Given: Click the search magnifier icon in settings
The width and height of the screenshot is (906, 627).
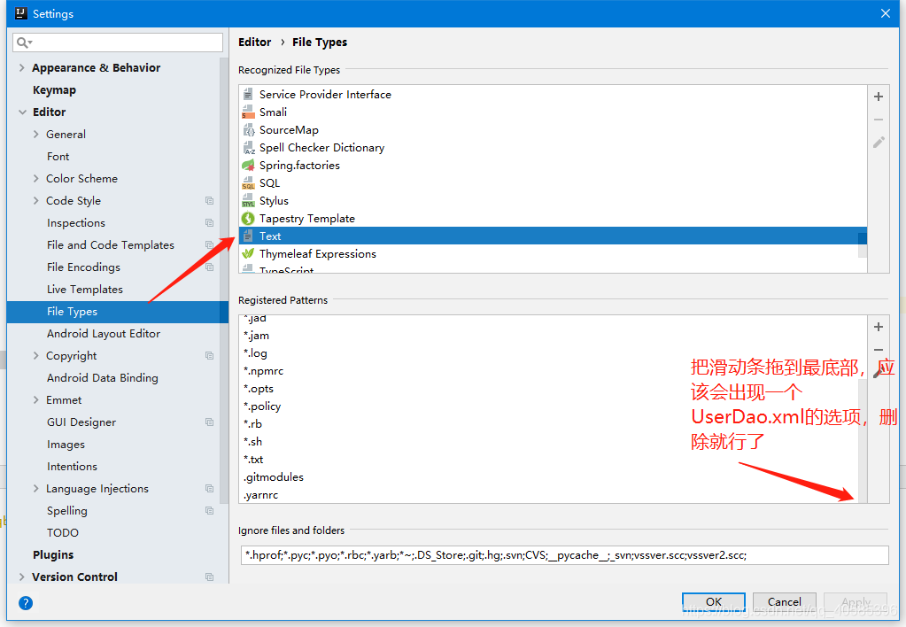Looking at the screenshot, I should tap(24, 43).
